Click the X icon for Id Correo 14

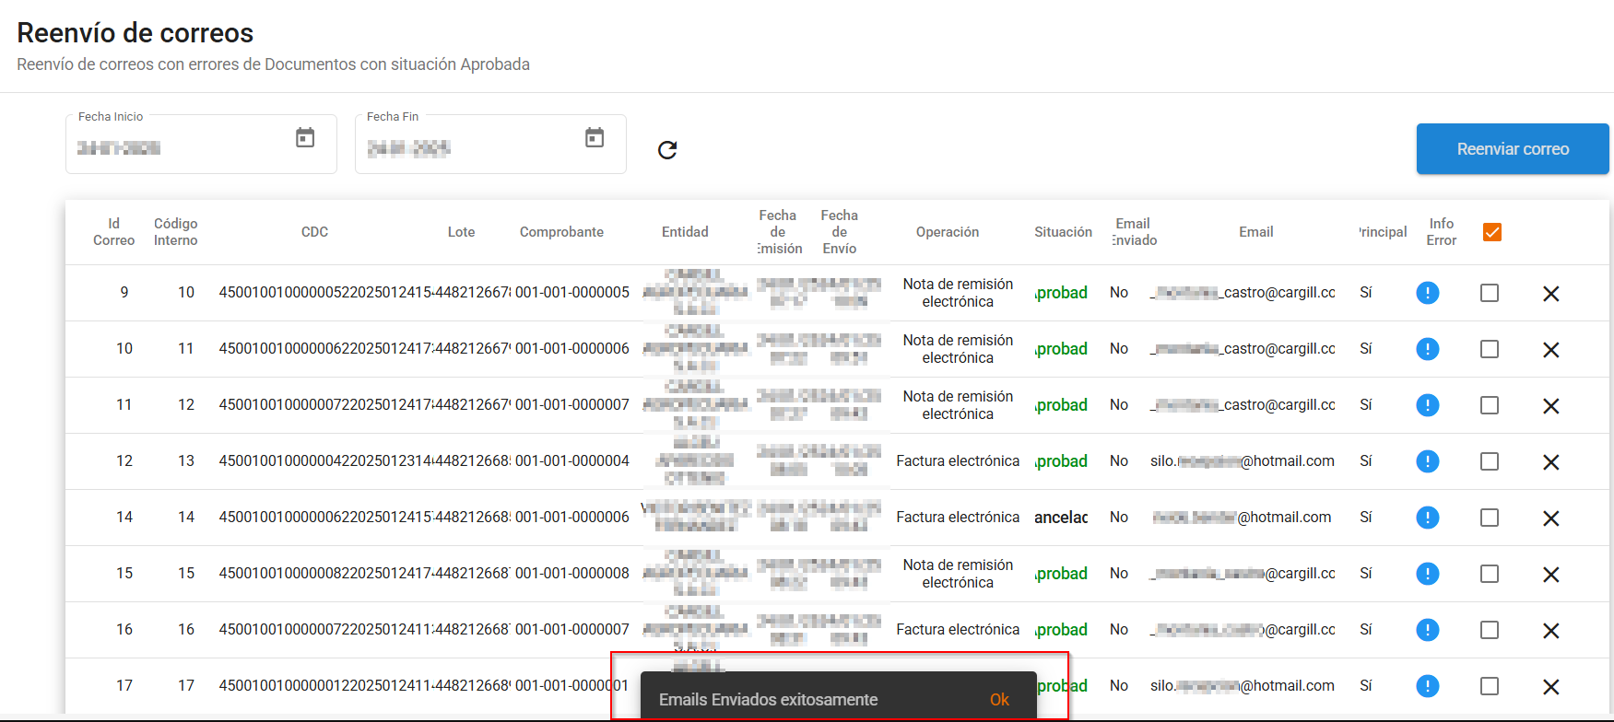pyautogui.click(x=1551, y=518)
